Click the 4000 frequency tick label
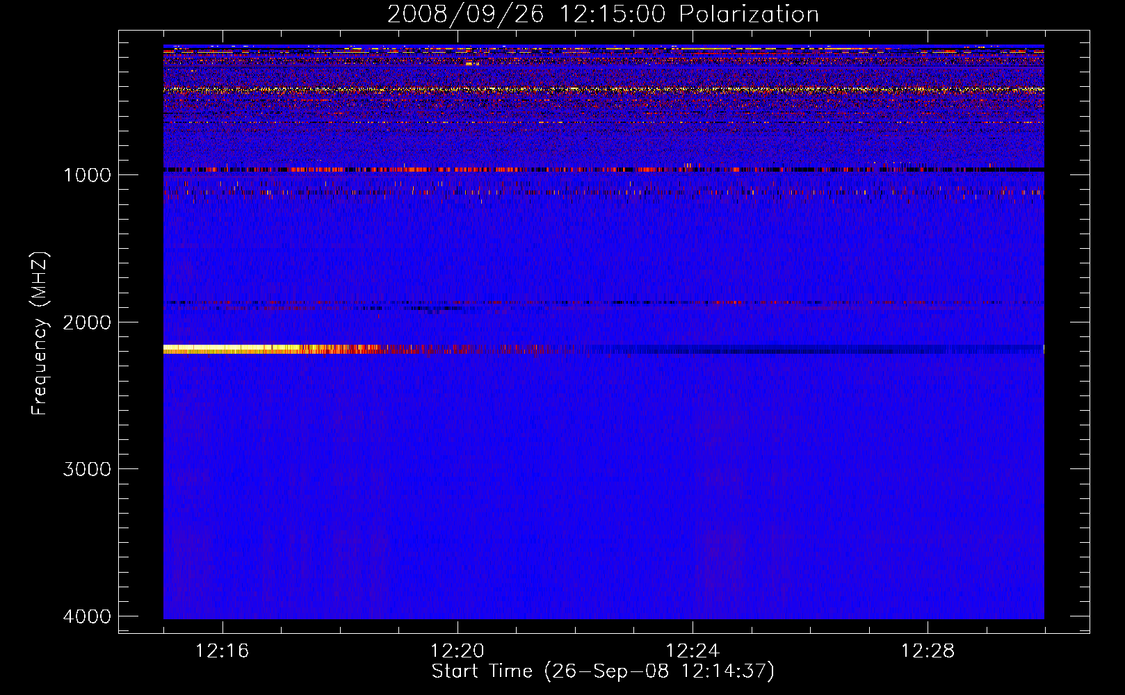The image size is (1125, 695). click(x=87, y=616)
